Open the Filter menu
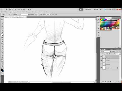122x91 pixels. [23, 12]
